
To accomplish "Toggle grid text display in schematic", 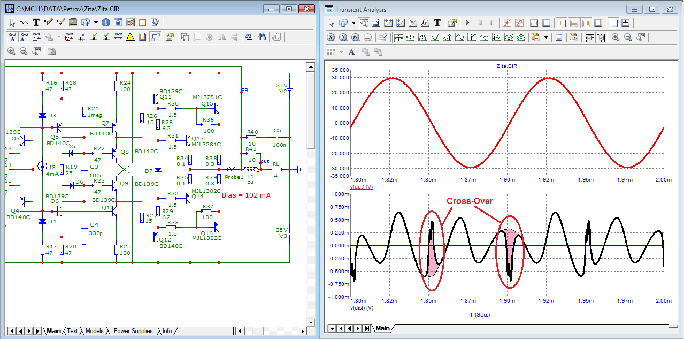I will pyautogui.click(x=12, y=37).
